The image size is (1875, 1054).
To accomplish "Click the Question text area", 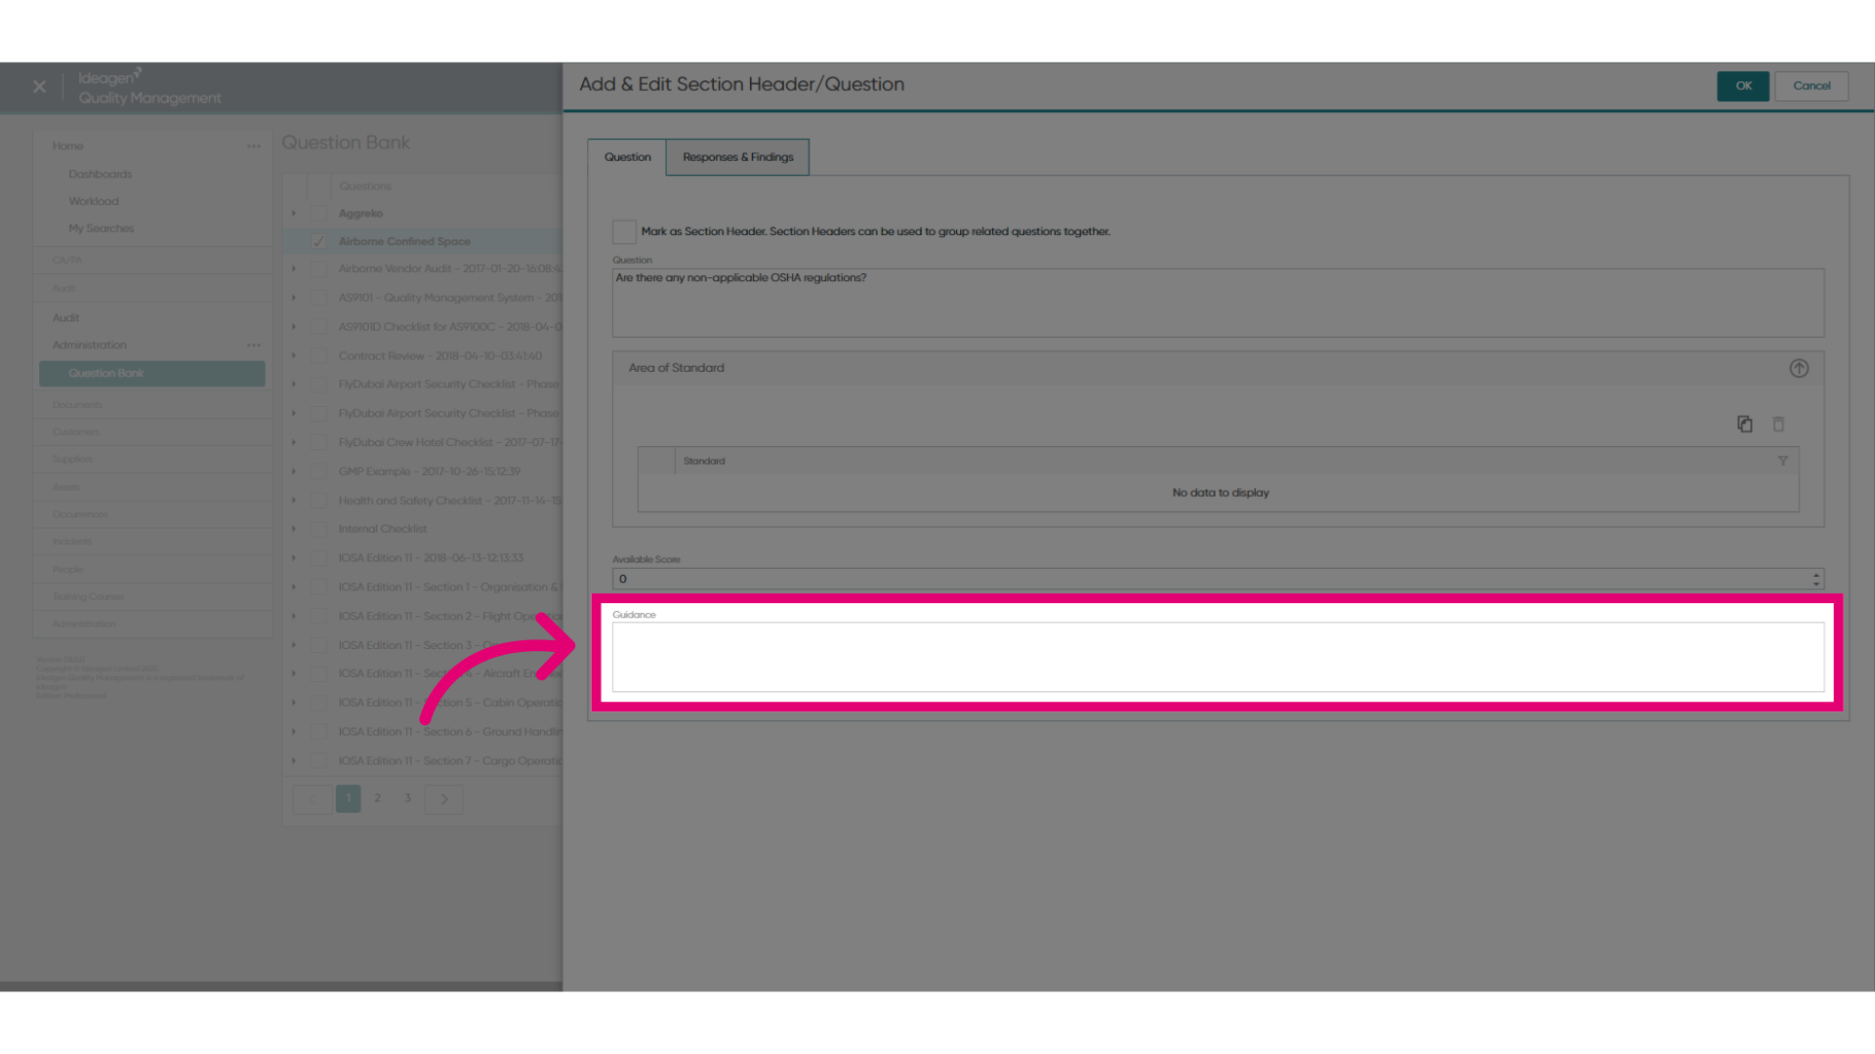I will pyautogui.click(x=1218, y=304).
